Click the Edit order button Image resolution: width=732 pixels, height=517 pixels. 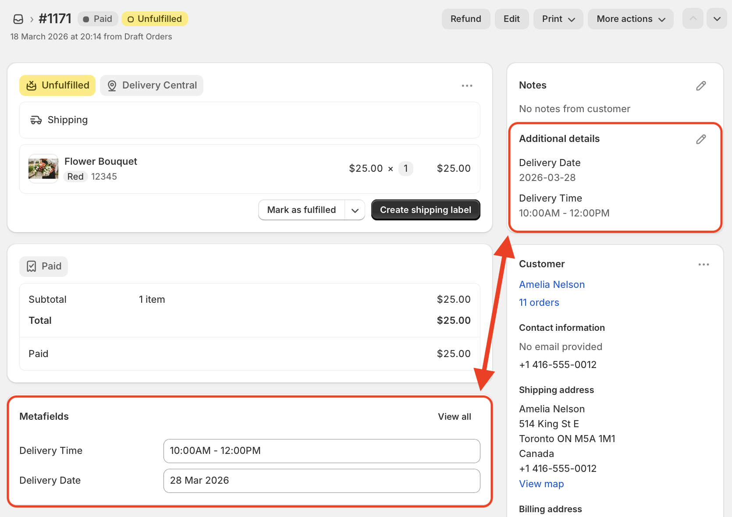512,19
